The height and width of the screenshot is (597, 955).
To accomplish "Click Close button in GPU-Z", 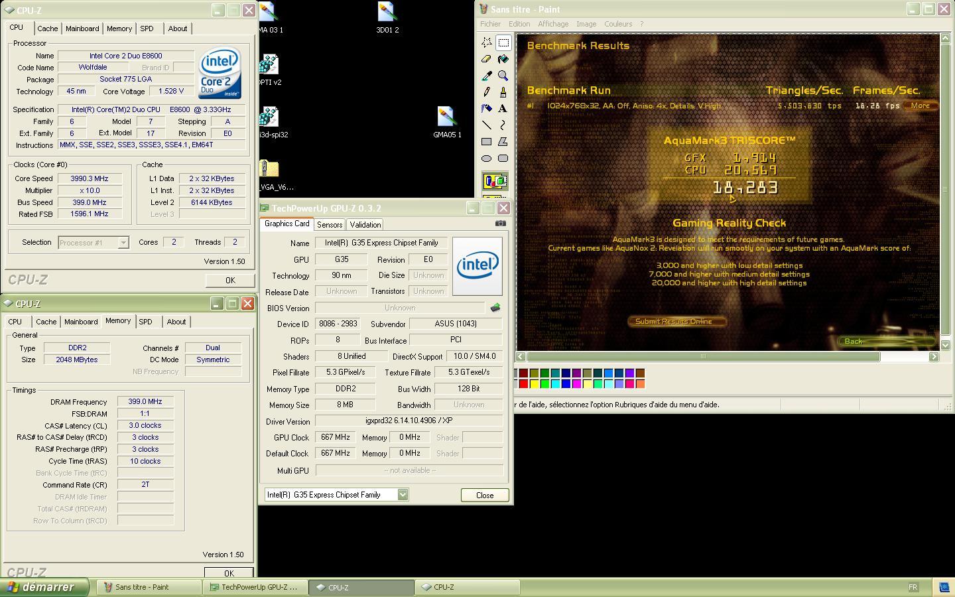I will click(x=485, y=496).
